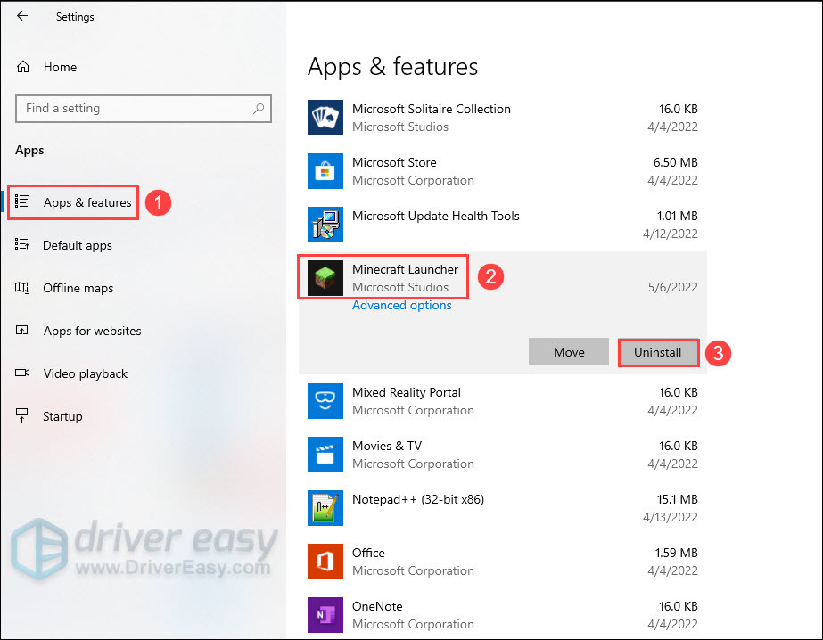Select the Microsoft Store entry
Viewport: 823px width, 640px height.
(502, 171)
